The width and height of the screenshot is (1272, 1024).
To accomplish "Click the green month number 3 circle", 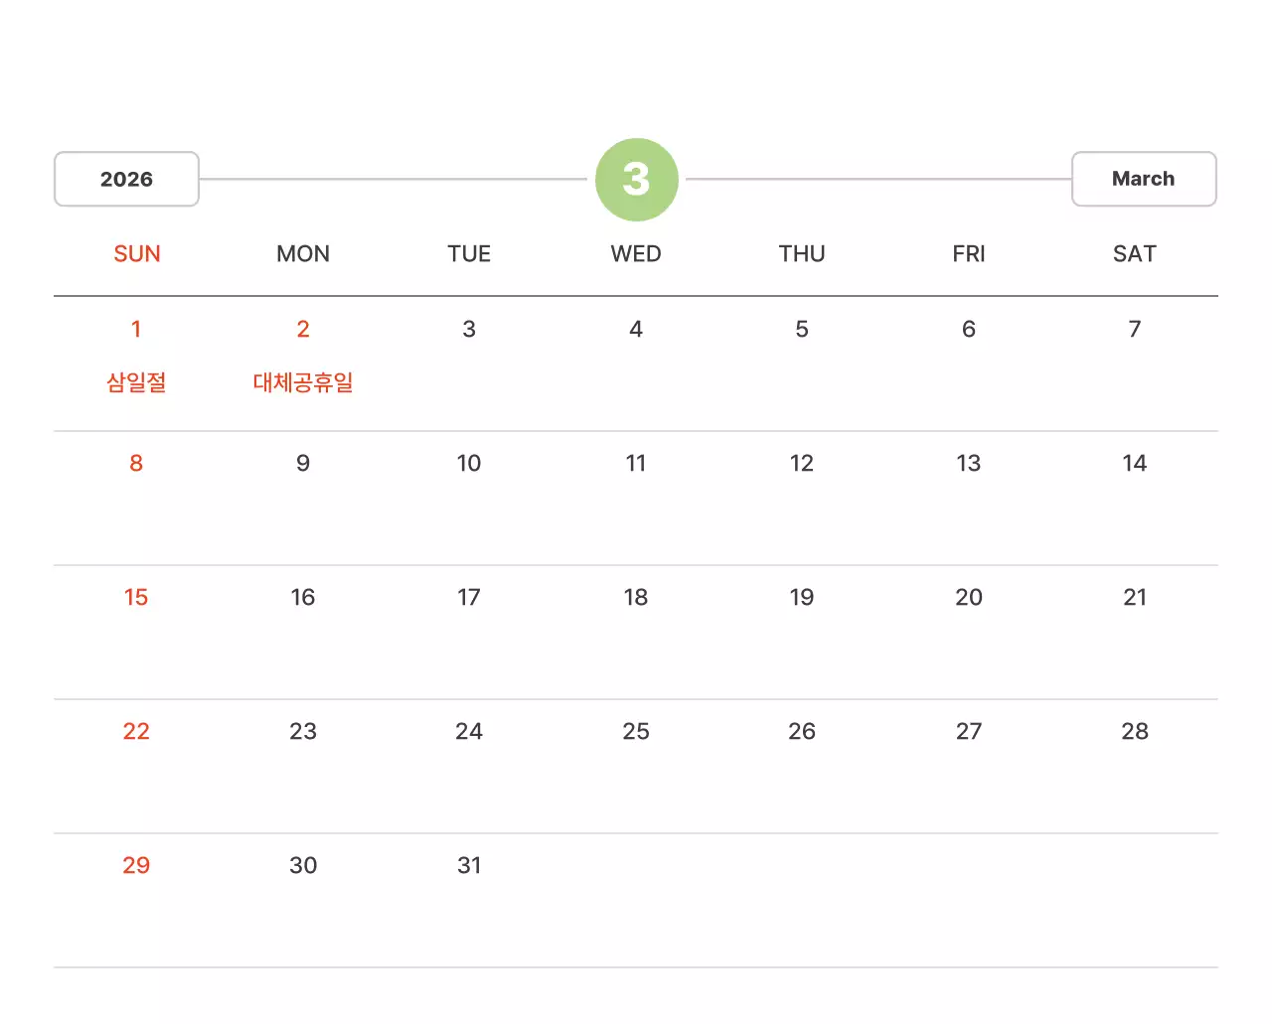I will click(x=636, y=180).
